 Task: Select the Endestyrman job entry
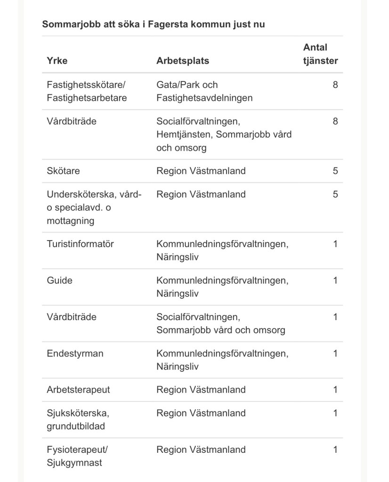[75, 353]
